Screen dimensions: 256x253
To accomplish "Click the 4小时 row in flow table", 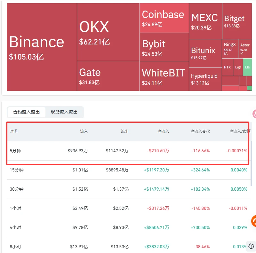I will tap(129, 227).
